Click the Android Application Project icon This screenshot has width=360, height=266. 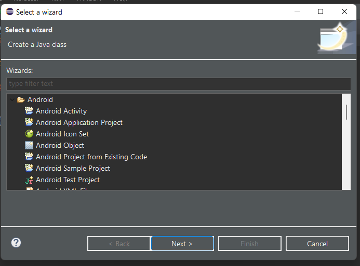[29, 122]
